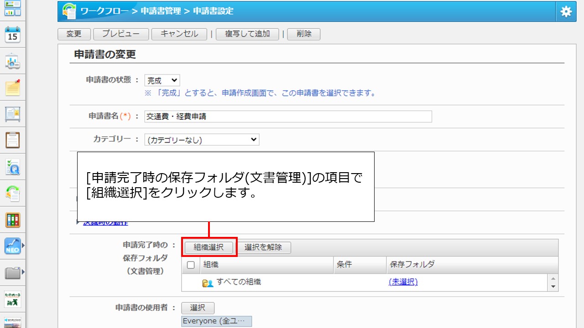This screenshot has height=328, width=584.
Task: Go to 申請書管理 in the breadcrumb
Action: click(x=161, y=11)
